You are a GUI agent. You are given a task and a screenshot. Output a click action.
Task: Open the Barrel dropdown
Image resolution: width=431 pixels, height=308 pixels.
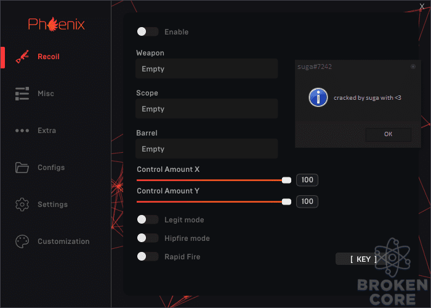click(207, 148)
